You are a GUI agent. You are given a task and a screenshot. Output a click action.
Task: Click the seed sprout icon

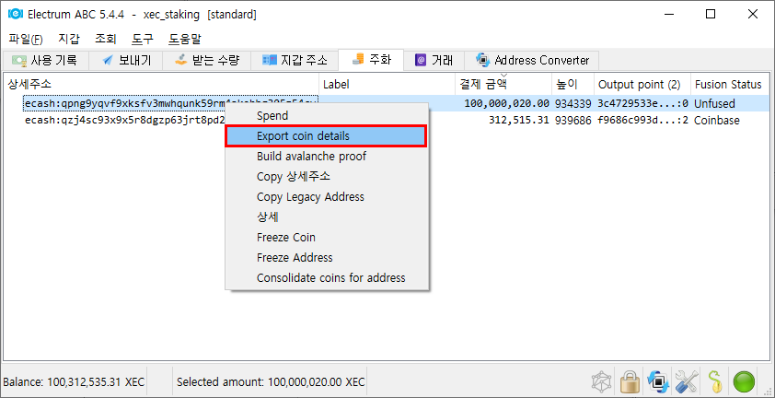(714, 381)
